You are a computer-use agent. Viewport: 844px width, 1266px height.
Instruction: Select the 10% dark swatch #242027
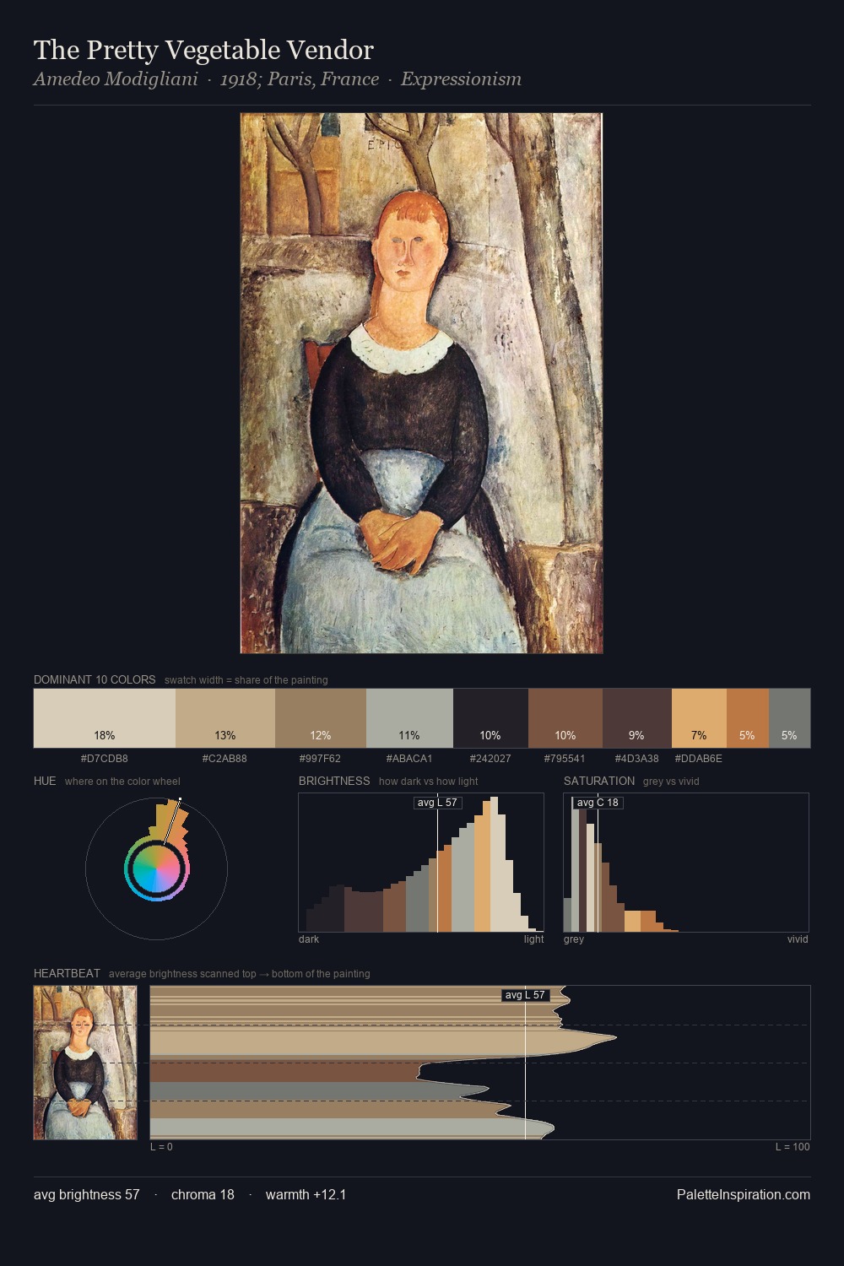coord(490,718)
